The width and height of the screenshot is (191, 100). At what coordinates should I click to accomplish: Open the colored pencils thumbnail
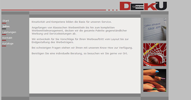pos(155,80)
